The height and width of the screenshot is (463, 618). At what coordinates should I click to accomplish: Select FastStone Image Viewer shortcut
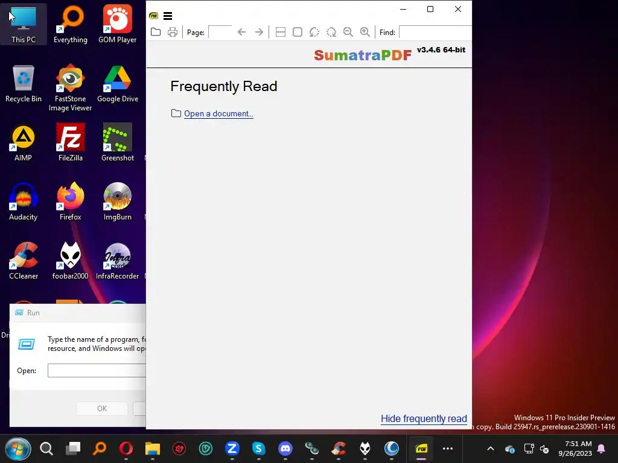(x=71, y=88)
